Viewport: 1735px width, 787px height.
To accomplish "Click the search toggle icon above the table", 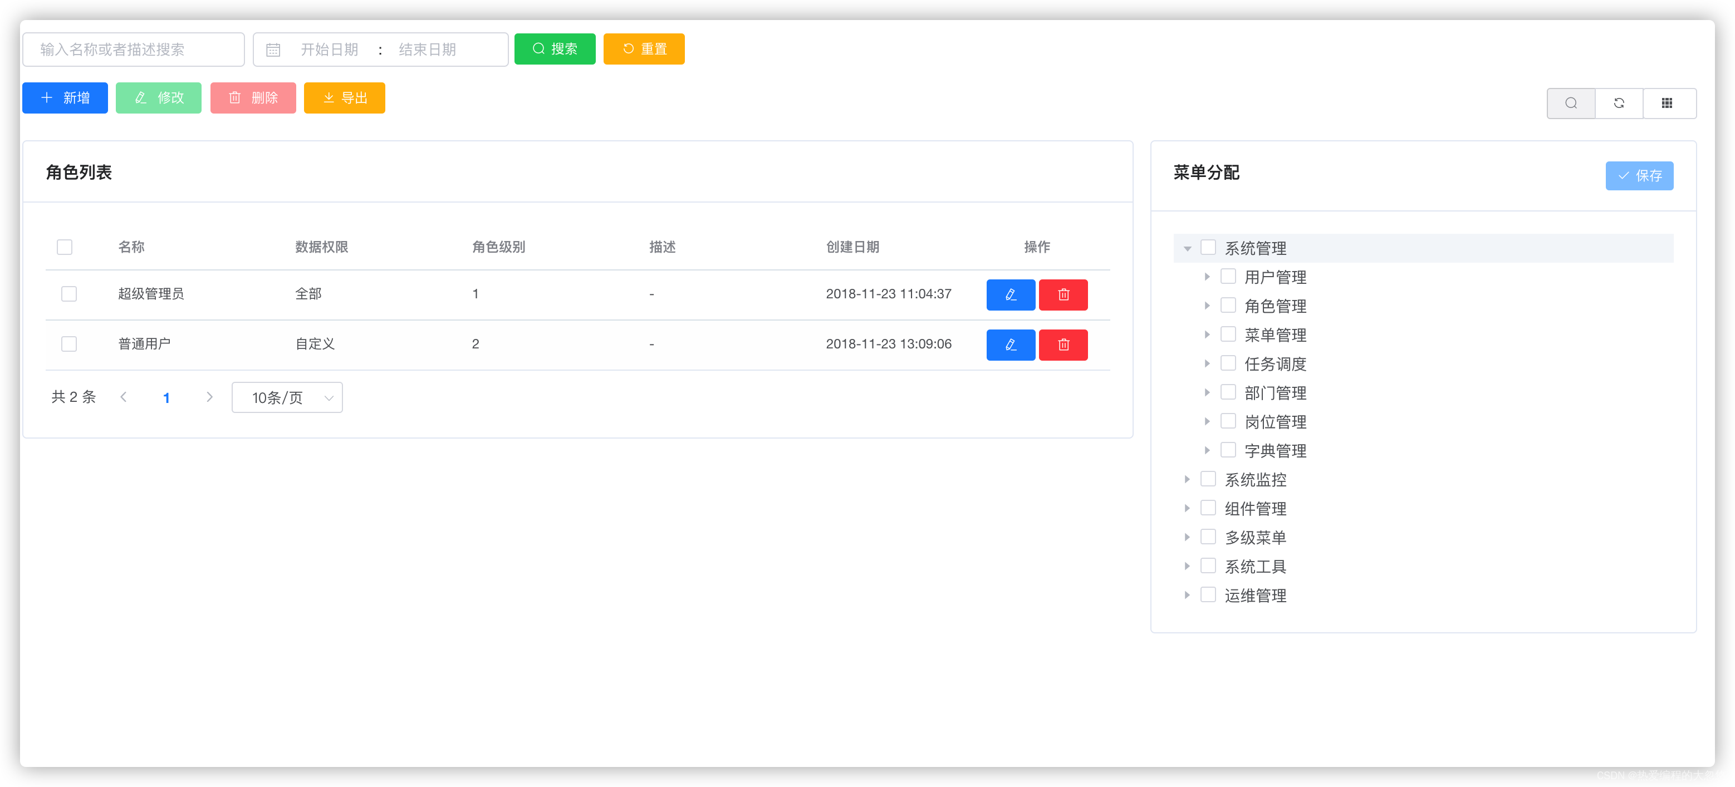I will click(1571, 102).
